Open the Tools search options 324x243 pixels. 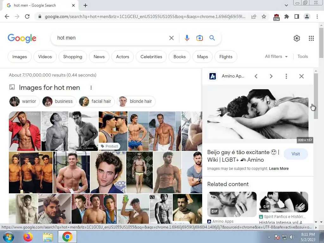[x=302, y=56]
